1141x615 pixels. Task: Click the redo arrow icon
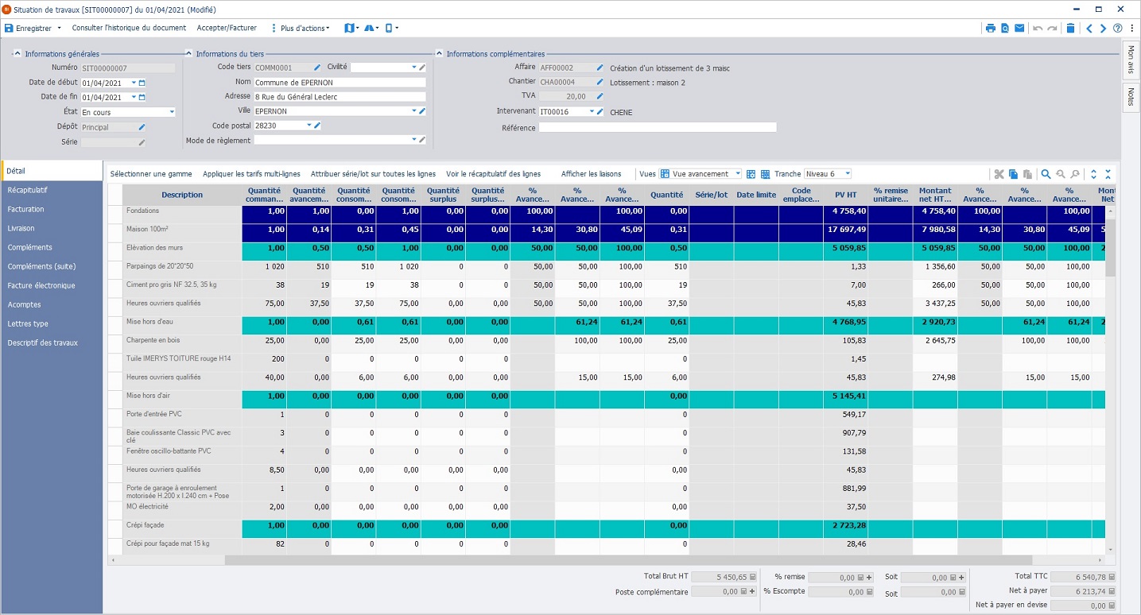coord(1052,28)
